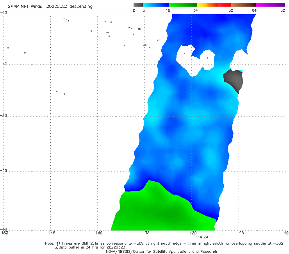
Task: Click the longitude label '-125'
Action: coord(239,233)
